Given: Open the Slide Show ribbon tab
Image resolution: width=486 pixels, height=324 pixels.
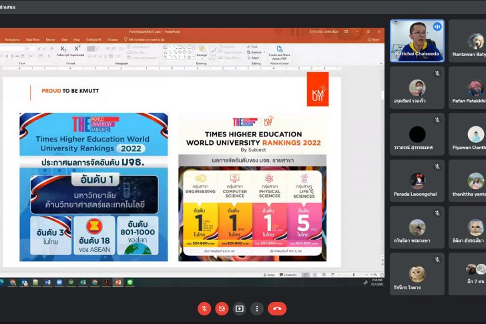Looking at the screenshot, I should [32, 39].
